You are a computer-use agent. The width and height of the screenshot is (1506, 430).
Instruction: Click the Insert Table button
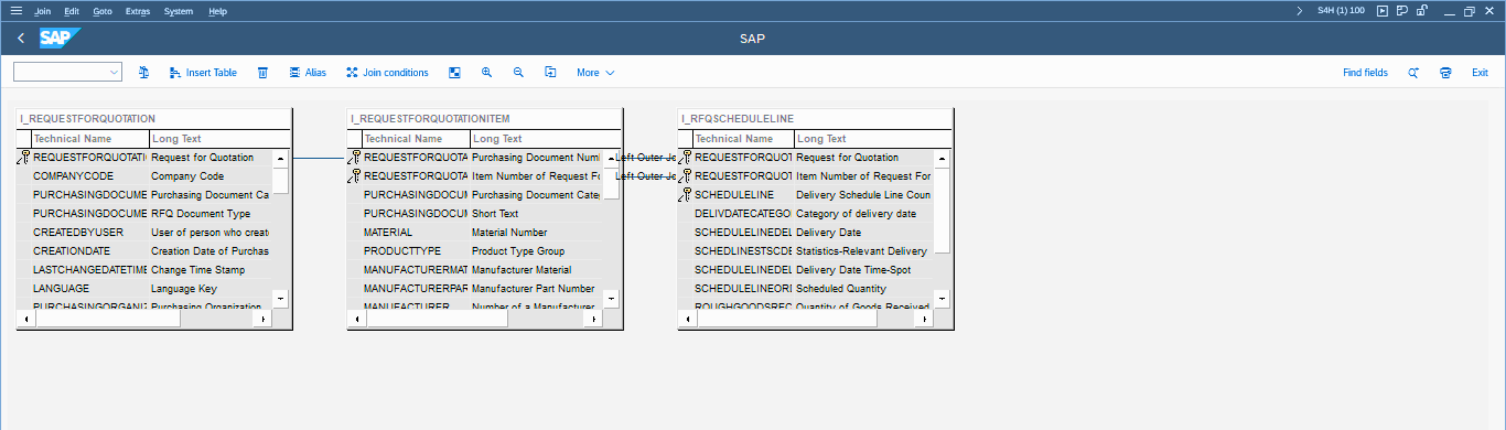click(x=203, y=72)
